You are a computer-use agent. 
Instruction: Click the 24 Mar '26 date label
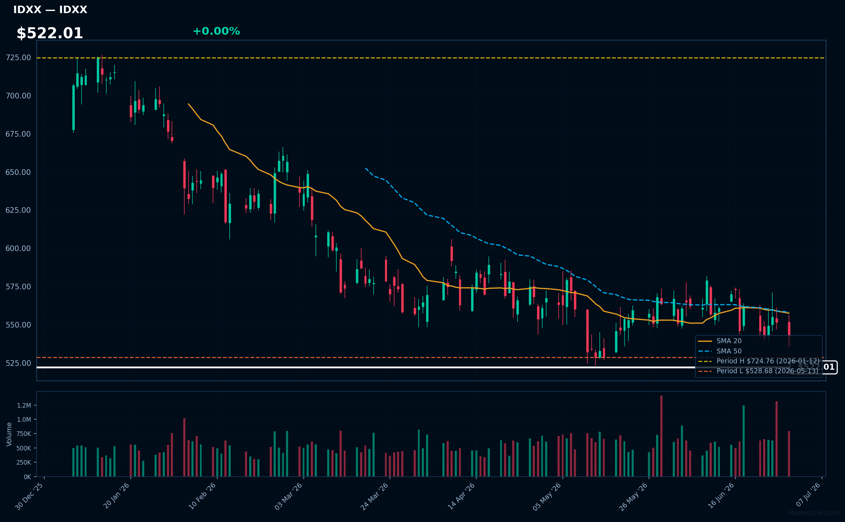[x=375, y=496]
